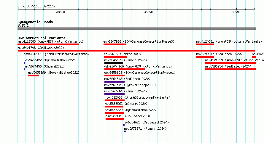The width and height of the screenshot is (264, 143).
Task: Select the nsv4120561 red bar
Action: [x=205, y=44]
